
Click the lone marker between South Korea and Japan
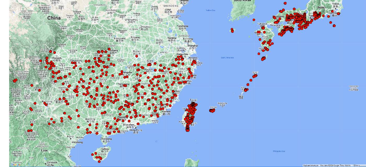click(x=254, y=20)
